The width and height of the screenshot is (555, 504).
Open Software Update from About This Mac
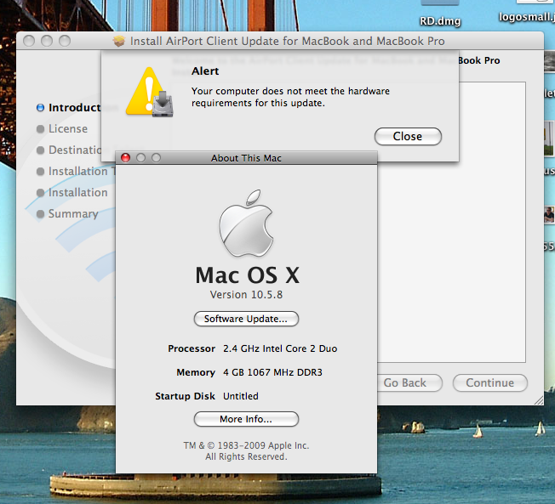(x=246, y=319)
